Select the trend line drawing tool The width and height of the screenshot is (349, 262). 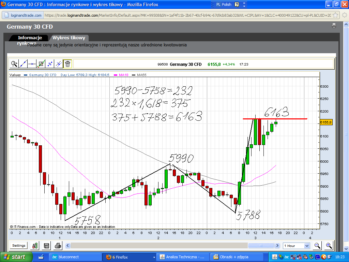[23, 64]
